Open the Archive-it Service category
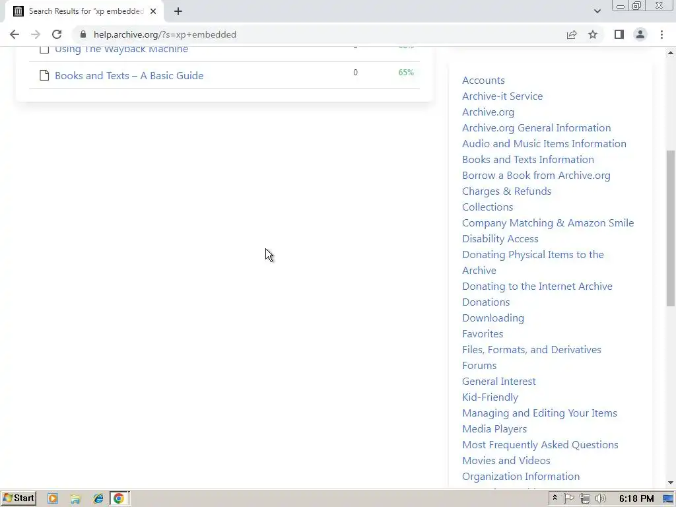Viewport: 676px width, 507px height. tap(502, 96)
